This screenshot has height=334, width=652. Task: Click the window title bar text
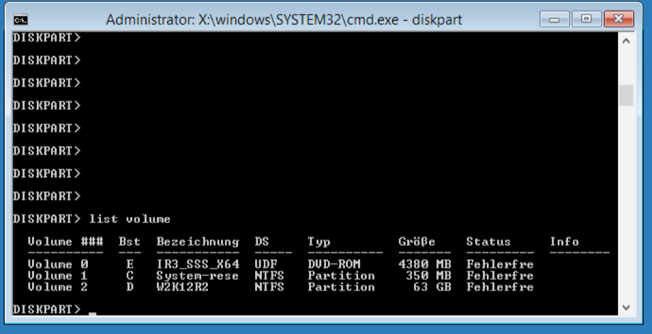click(284, 20)
